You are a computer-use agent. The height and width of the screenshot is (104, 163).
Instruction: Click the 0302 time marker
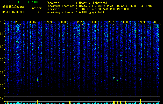(33, 22)
